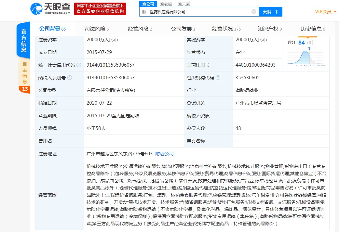Viewport: 339px width, 232px height.
Task: Open the VIP会员 link
Action: pos(323,12)
